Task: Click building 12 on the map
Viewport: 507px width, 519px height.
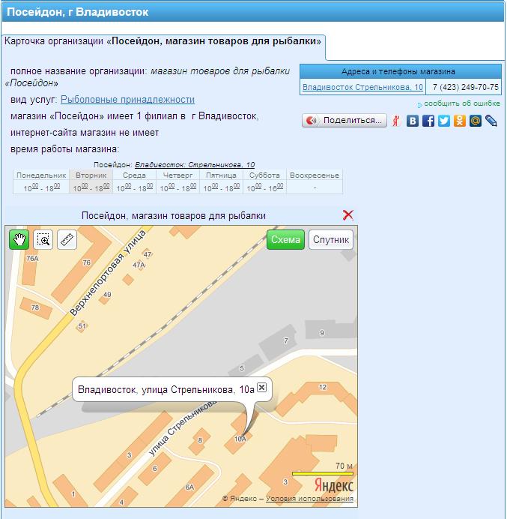Action: [x=323, y=387]
